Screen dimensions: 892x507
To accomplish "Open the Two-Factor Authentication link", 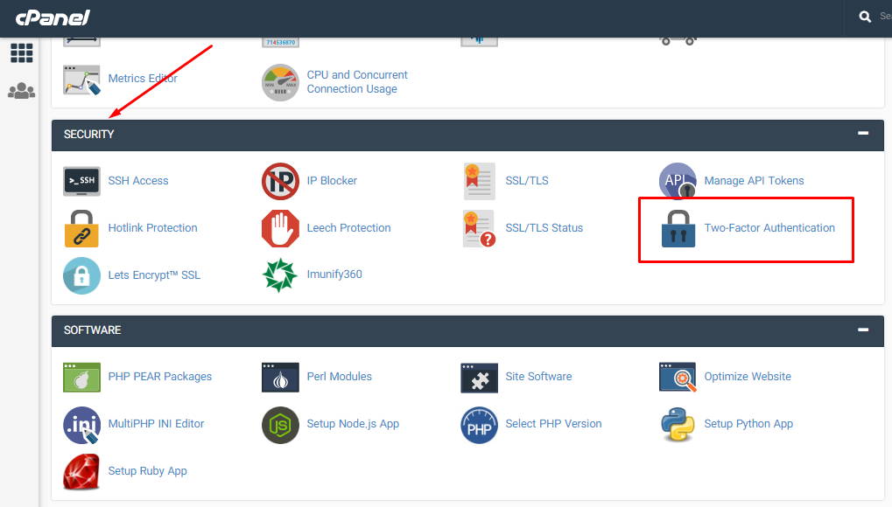I will tap(769, 228).
